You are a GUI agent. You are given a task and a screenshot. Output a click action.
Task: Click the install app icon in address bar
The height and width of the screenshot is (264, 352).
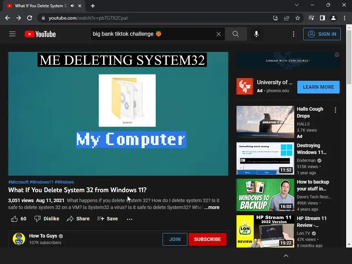pyautogui.click(x=275, y=18)
